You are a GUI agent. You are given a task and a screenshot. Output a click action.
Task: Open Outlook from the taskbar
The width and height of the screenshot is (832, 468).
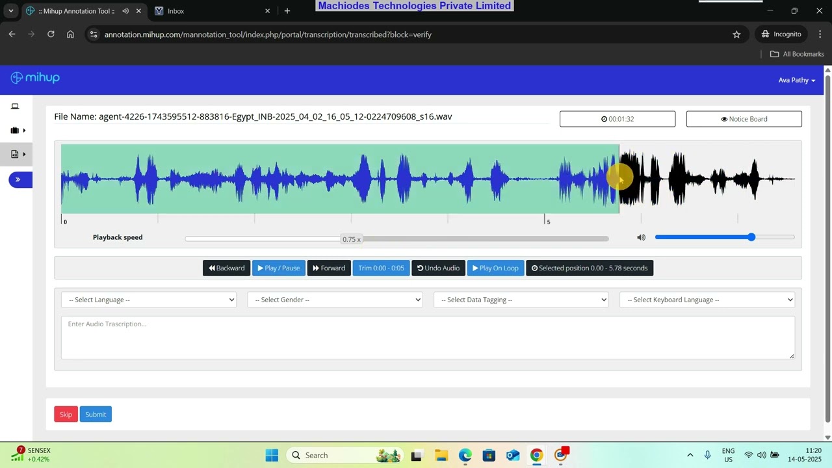click(513, 456)
